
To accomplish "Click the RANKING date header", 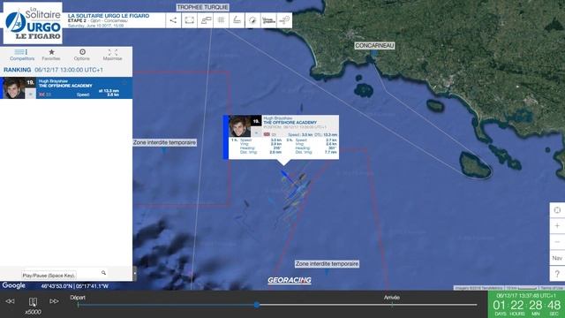I will (x=53, y=70).
